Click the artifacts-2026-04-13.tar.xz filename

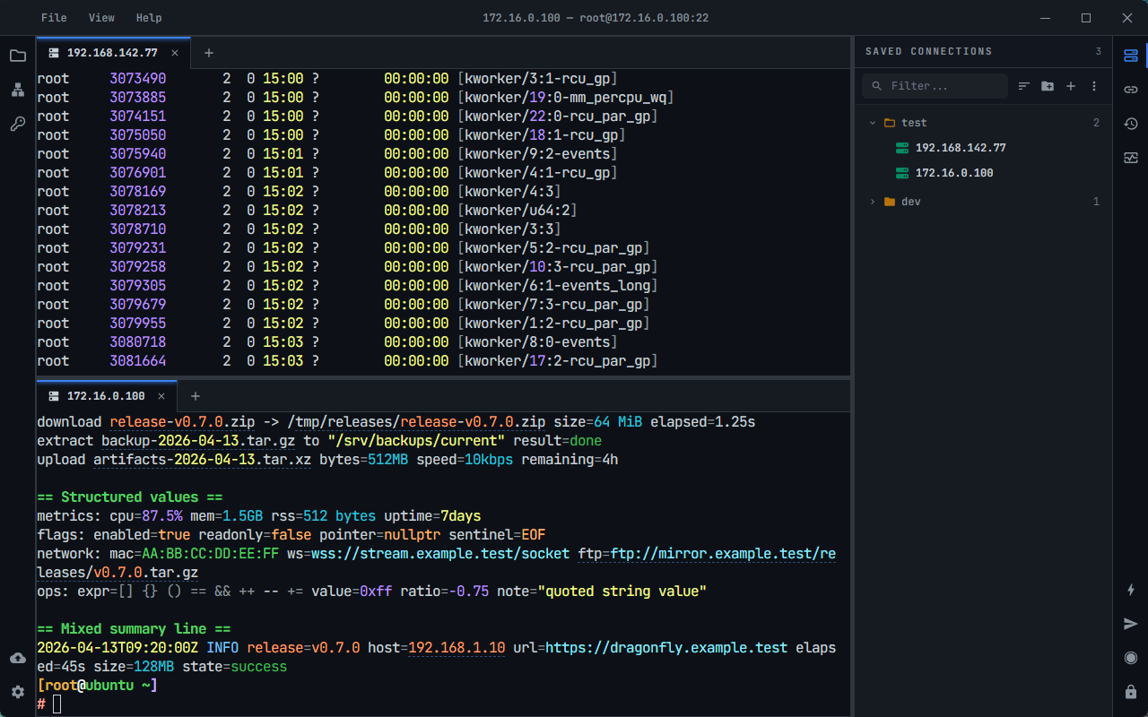[x=202, y=460]
